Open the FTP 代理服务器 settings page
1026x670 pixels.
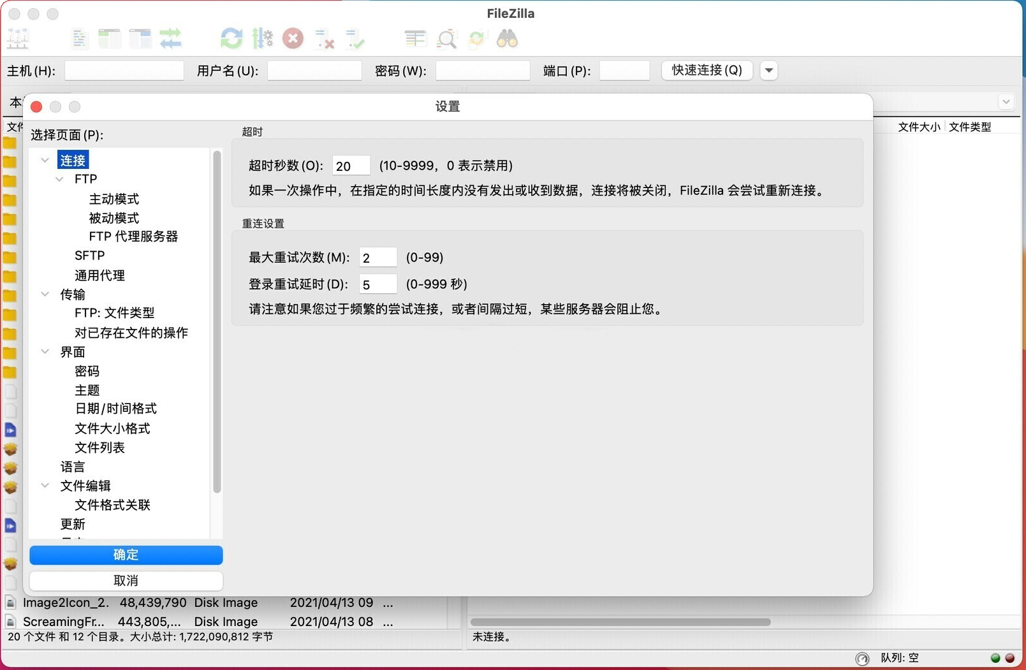click(133, 237)
